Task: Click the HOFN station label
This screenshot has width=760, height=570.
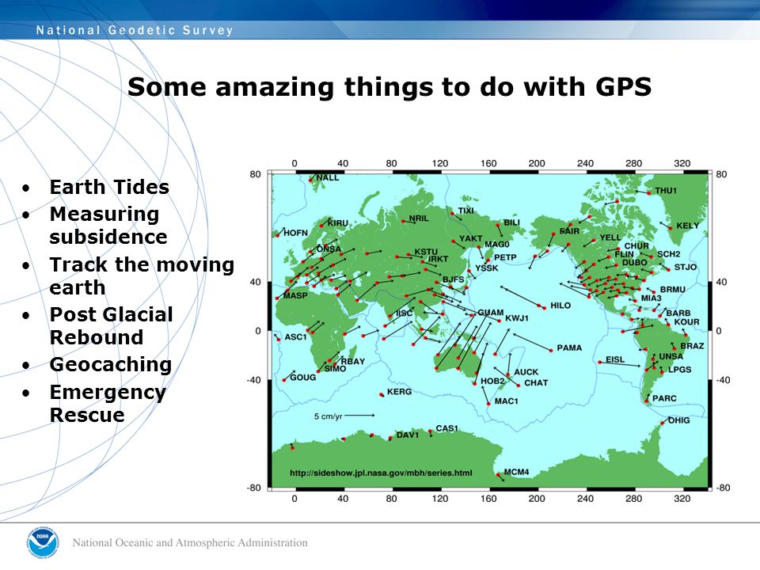Action: 295,233
